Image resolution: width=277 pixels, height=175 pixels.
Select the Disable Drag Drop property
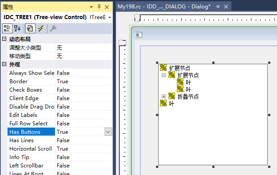31,106
